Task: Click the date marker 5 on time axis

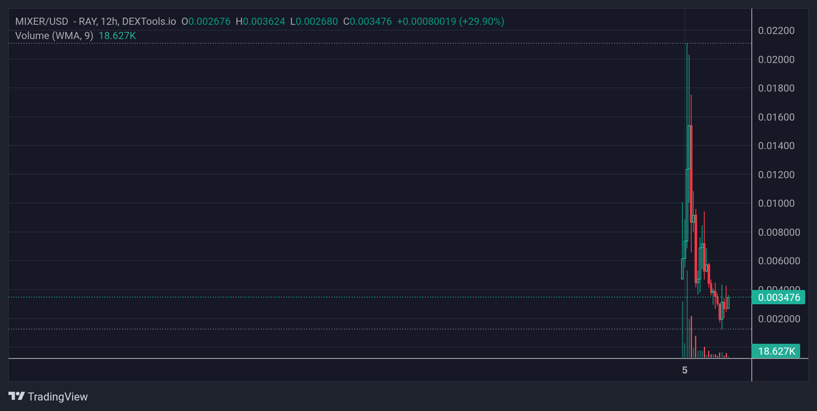Action: point(685,370)
